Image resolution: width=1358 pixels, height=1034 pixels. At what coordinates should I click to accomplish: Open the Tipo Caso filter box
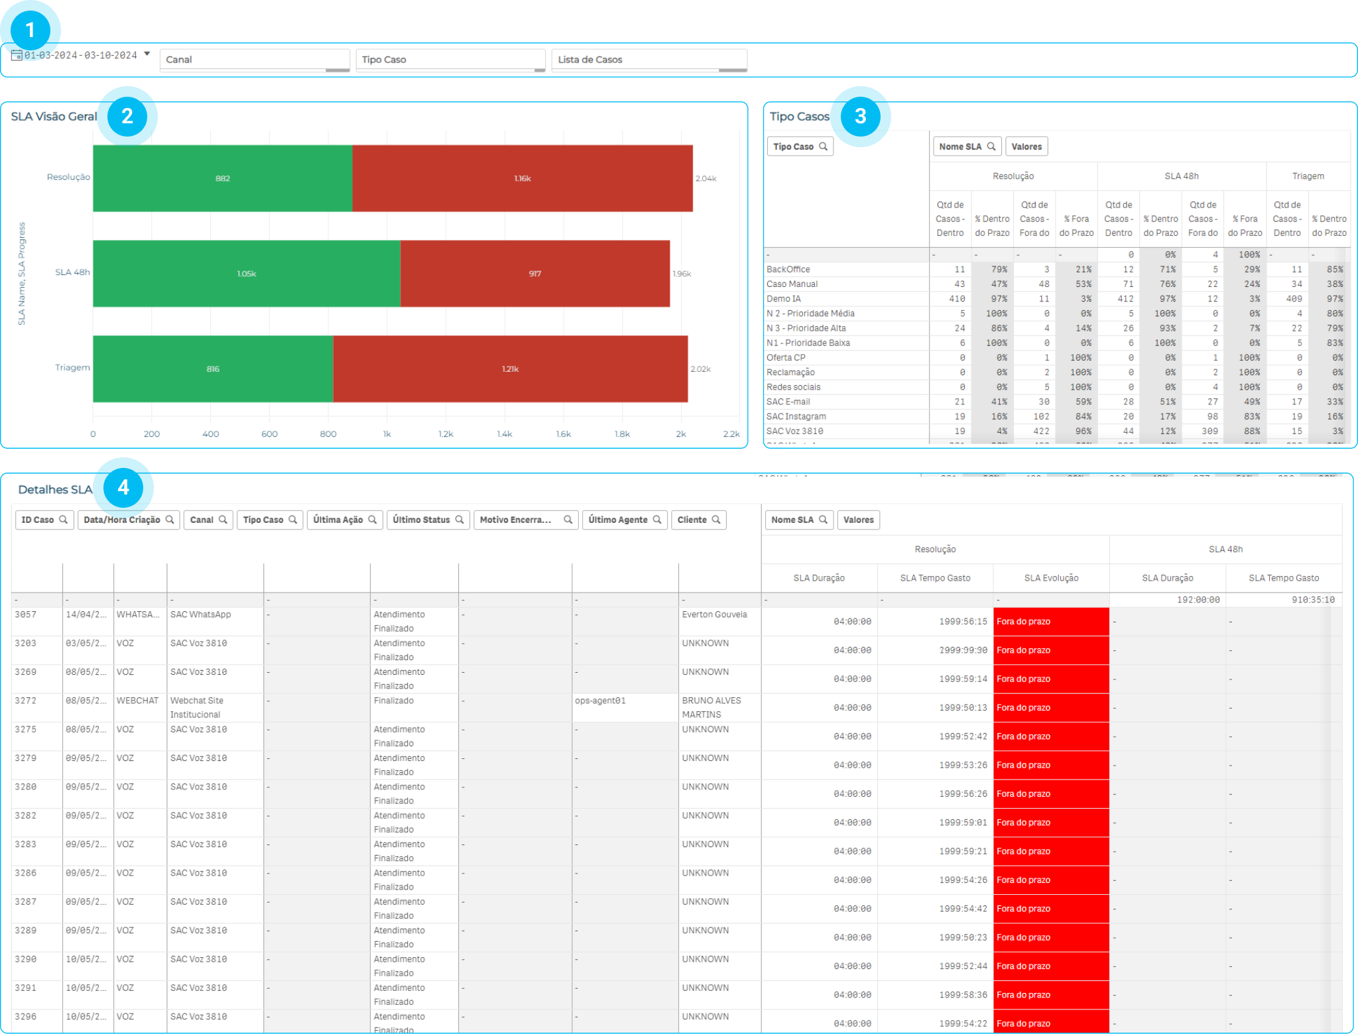[450, 60]
